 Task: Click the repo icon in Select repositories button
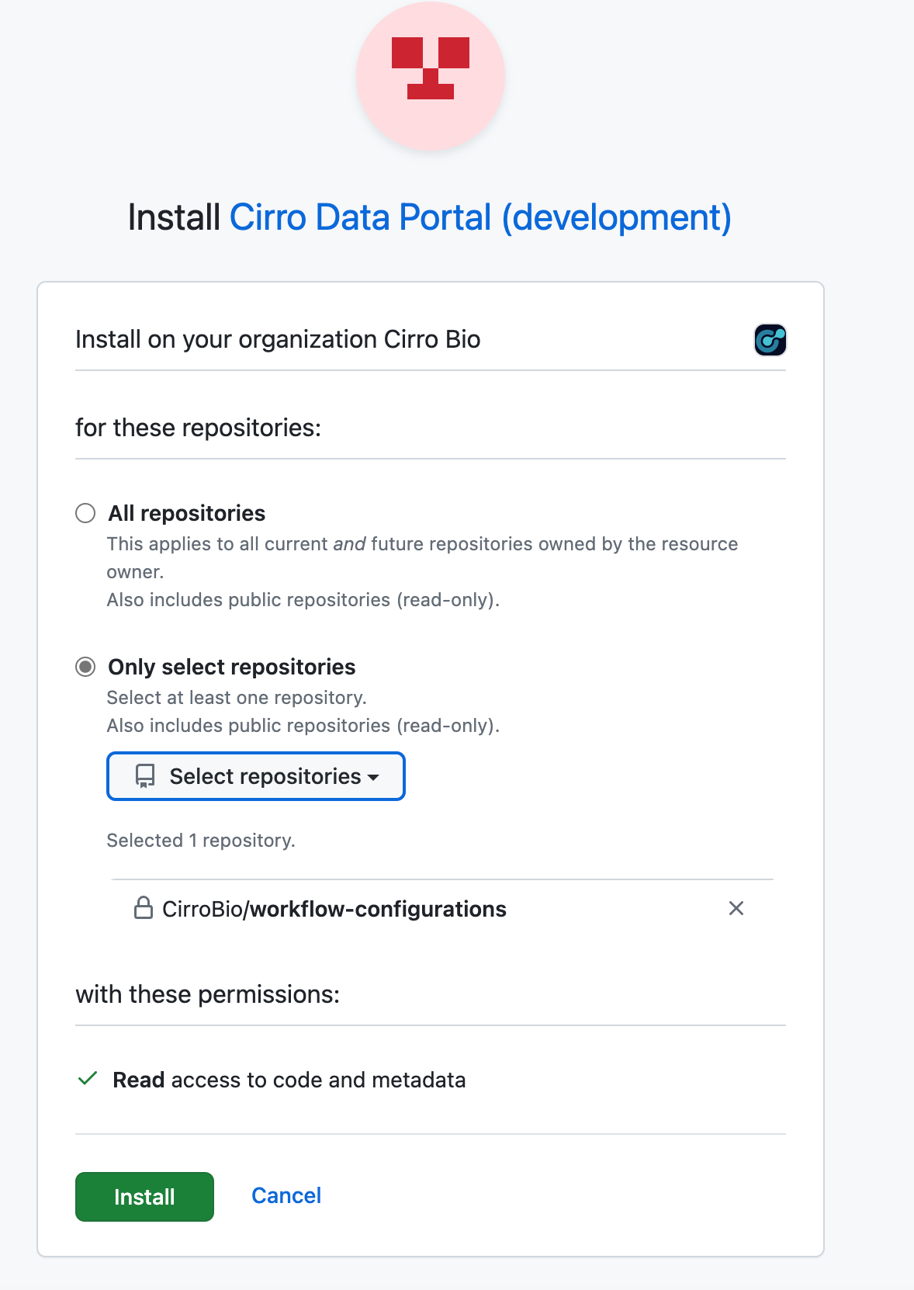point(145,776)
